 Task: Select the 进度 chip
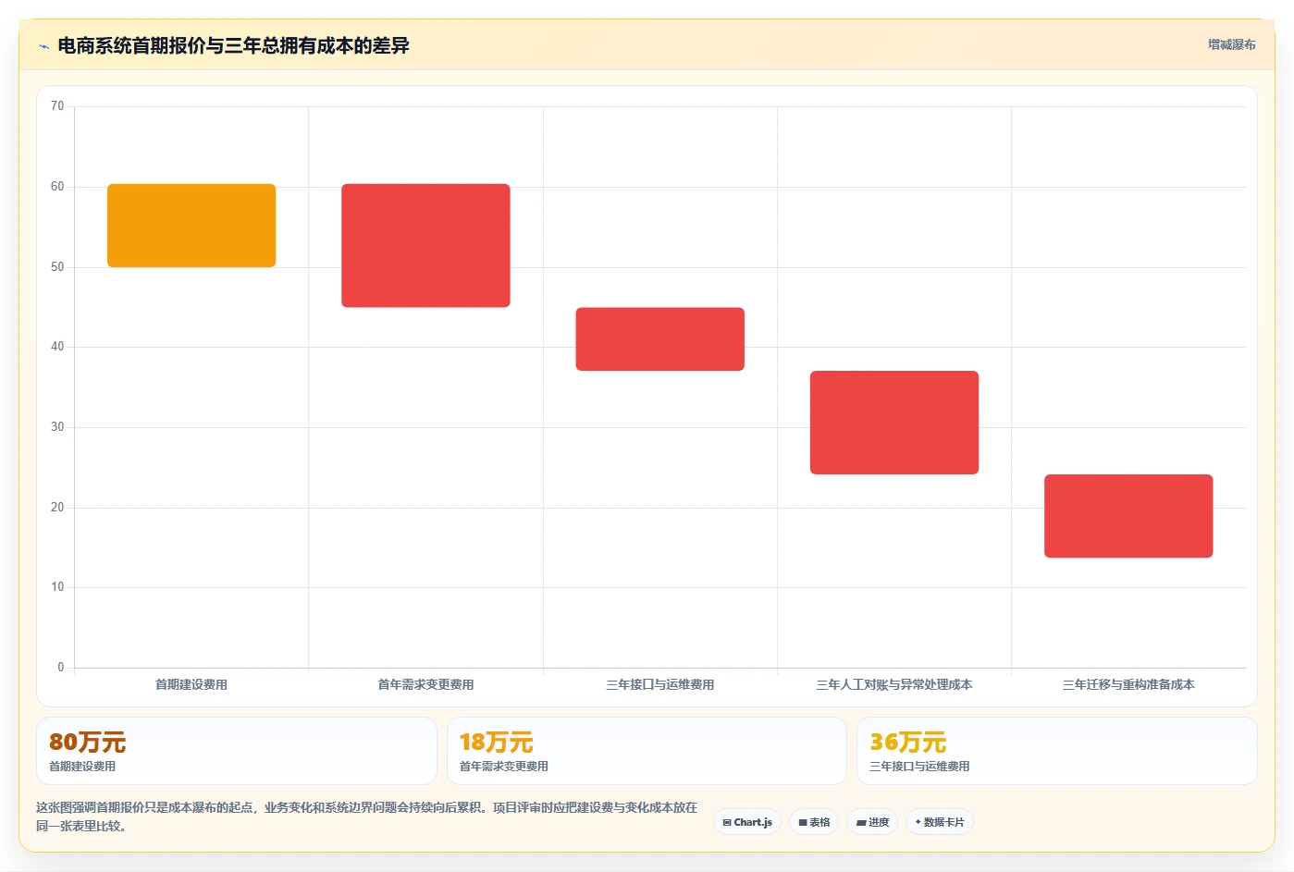click(x=872, y=822)
